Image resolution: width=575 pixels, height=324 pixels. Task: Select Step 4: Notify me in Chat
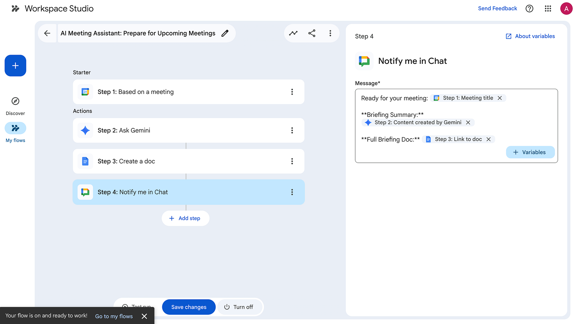(188, 192)
